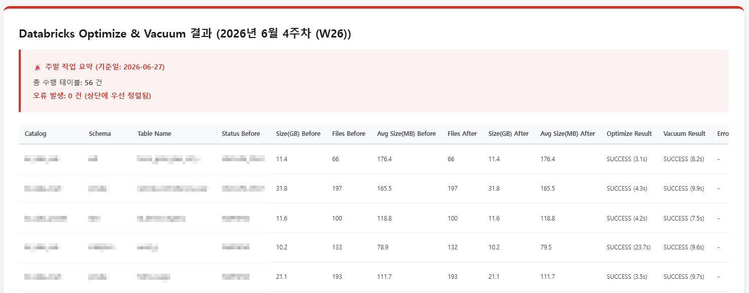Click the 133 Files Before cell
This screenshot has width=749, height=293.
337,247
